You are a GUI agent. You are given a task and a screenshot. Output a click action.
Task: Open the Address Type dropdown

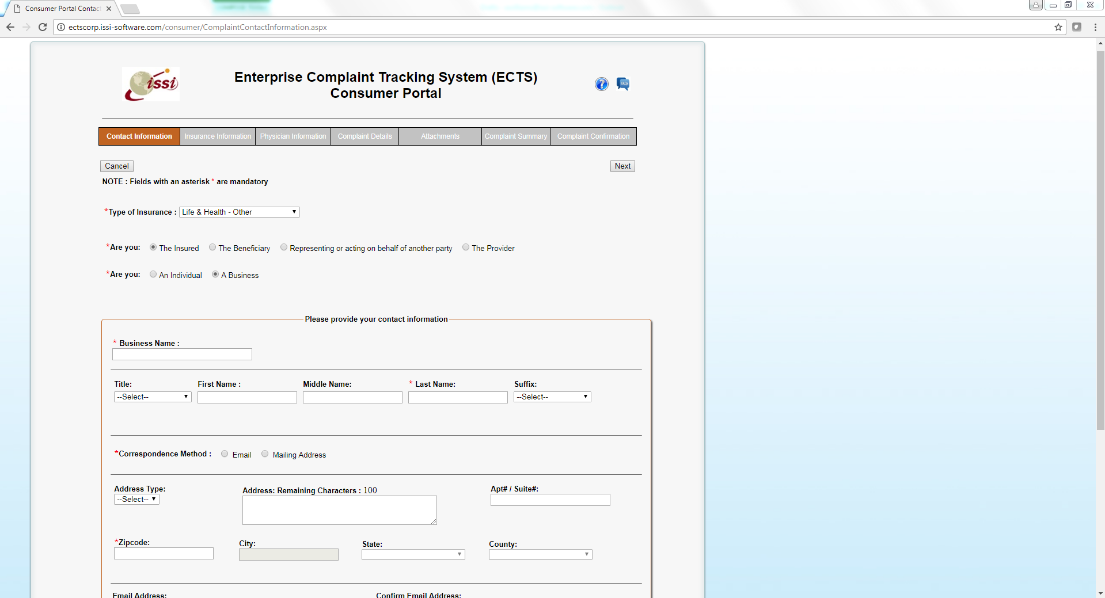[x=136, y=500]
